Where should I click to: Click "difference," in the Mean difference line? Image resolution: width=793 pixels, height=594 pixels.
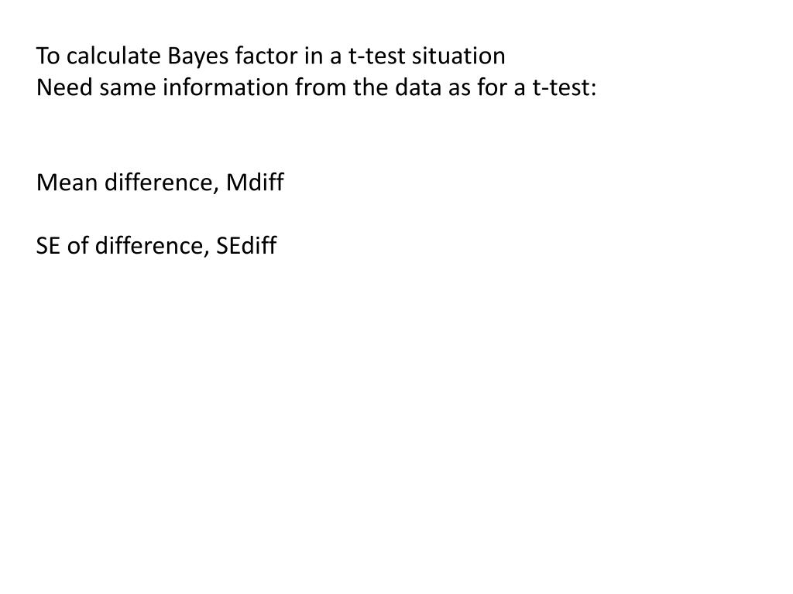coord(162,183)
